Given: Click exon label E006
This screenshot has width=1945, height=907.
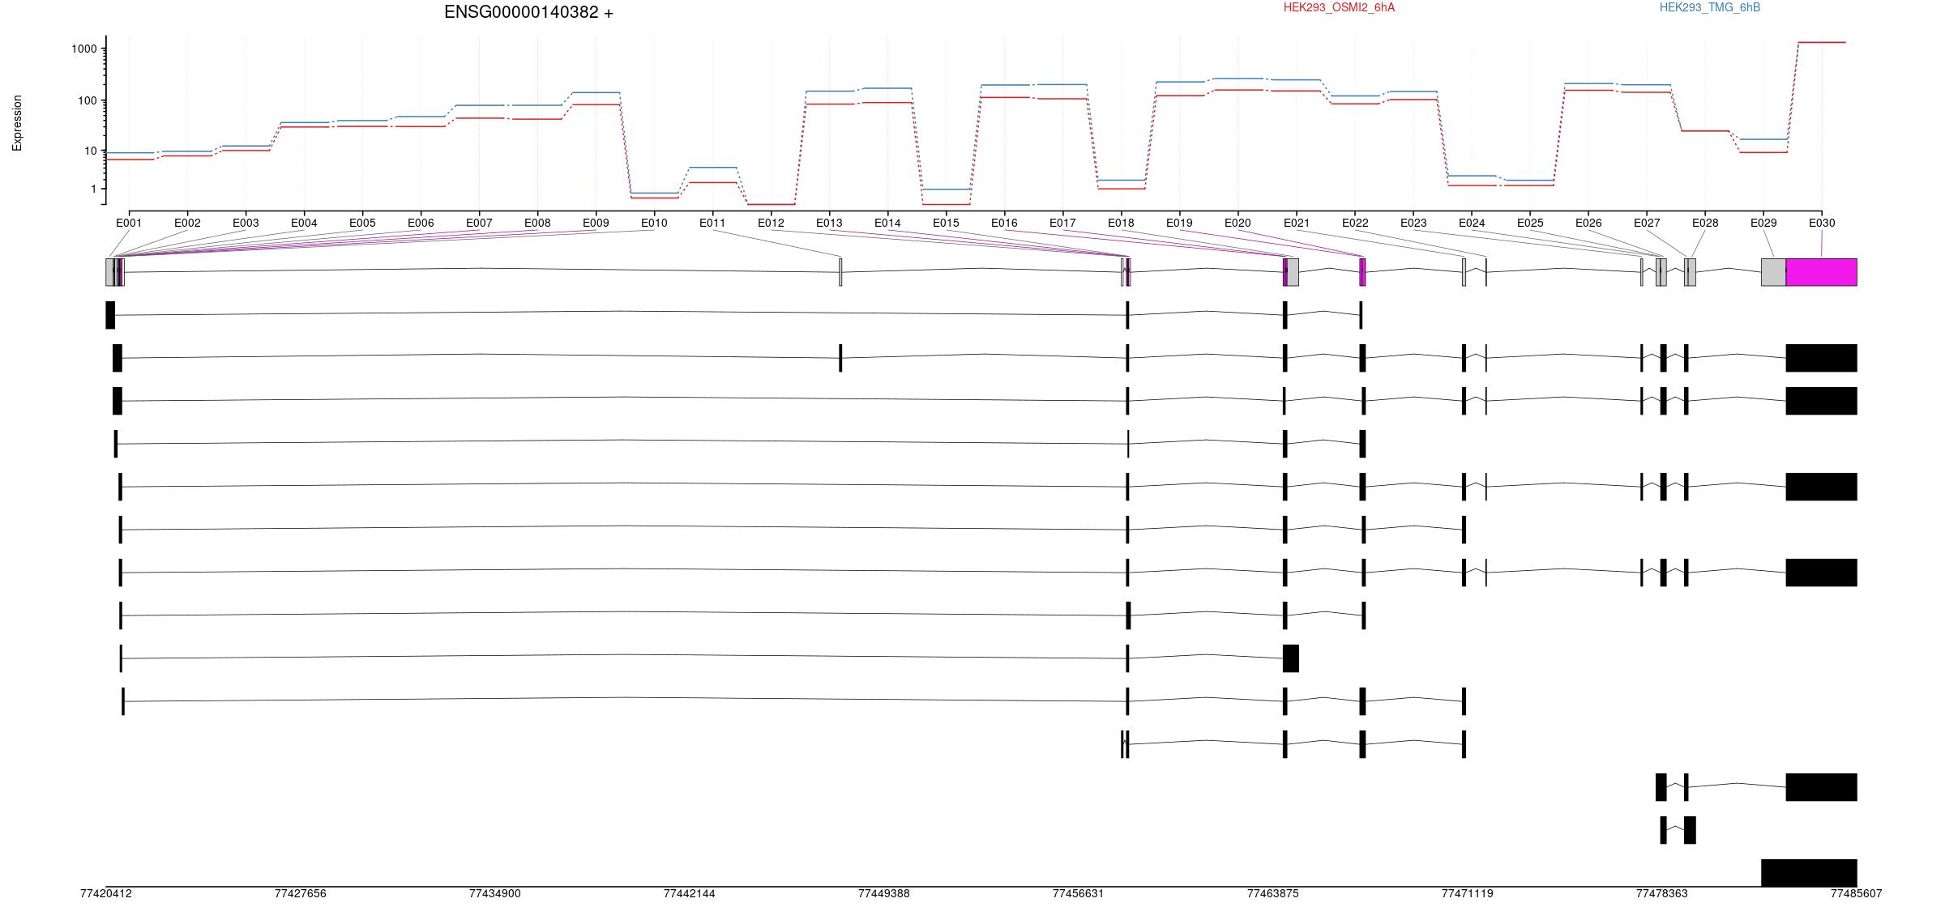Looking at the screenshot, I should 421,223.
